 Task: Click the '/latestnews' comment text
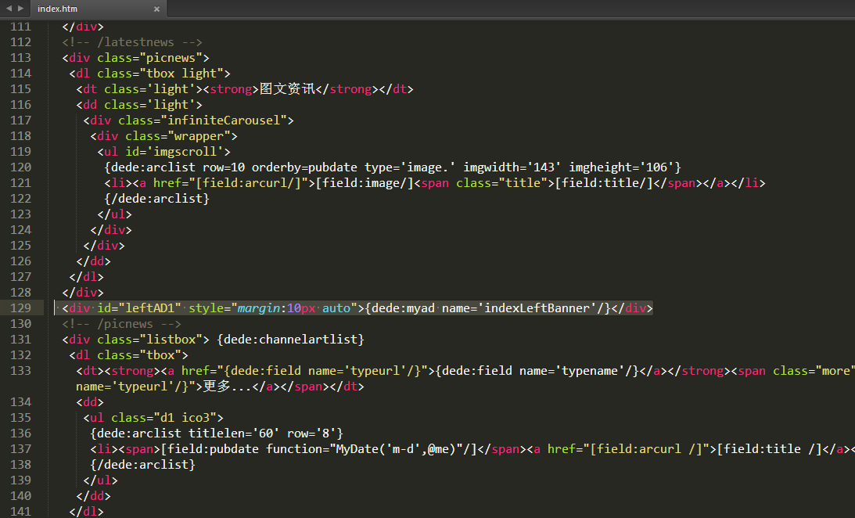click(x=136, y=42)
